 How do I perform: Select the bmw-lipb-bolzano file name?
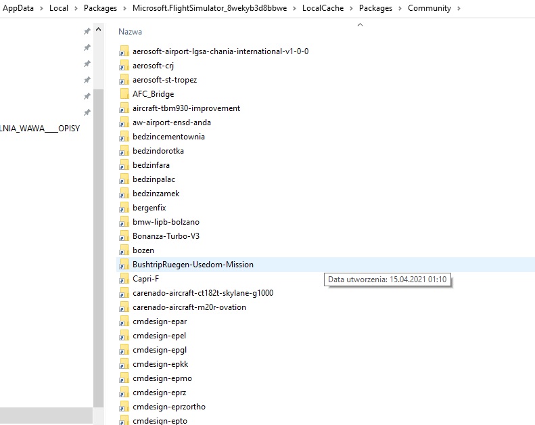pos(166,222)
